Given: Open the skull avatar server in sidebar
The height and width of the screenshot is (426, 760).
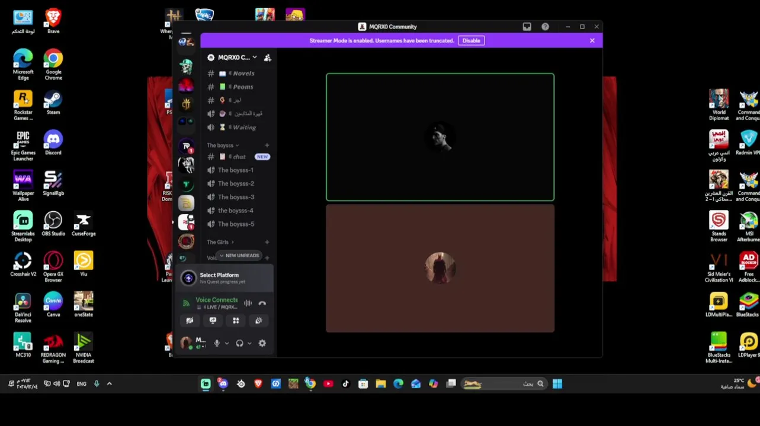Looking at the screenshot, I should click(187, 66).
